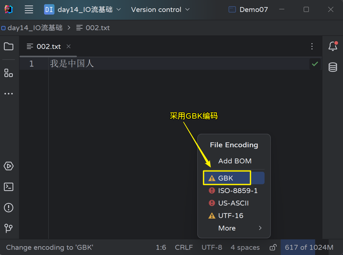Show more tool windows ellipsis
343x255 pixels.
[x=9, y=94]
